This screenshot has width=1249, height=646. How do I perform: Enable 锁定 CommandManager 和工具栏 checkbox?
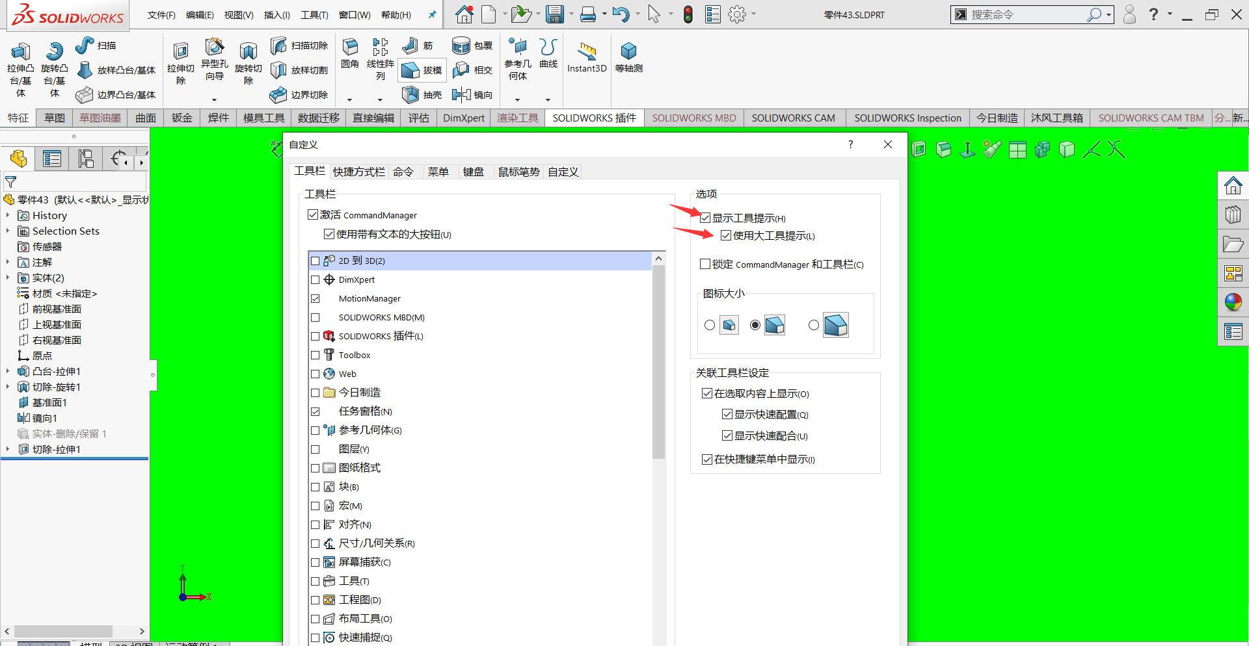[705, 264]
